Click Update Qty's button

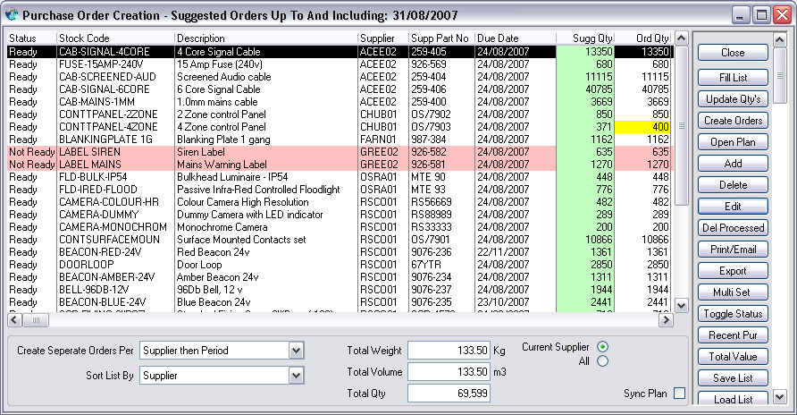point(733,99)
